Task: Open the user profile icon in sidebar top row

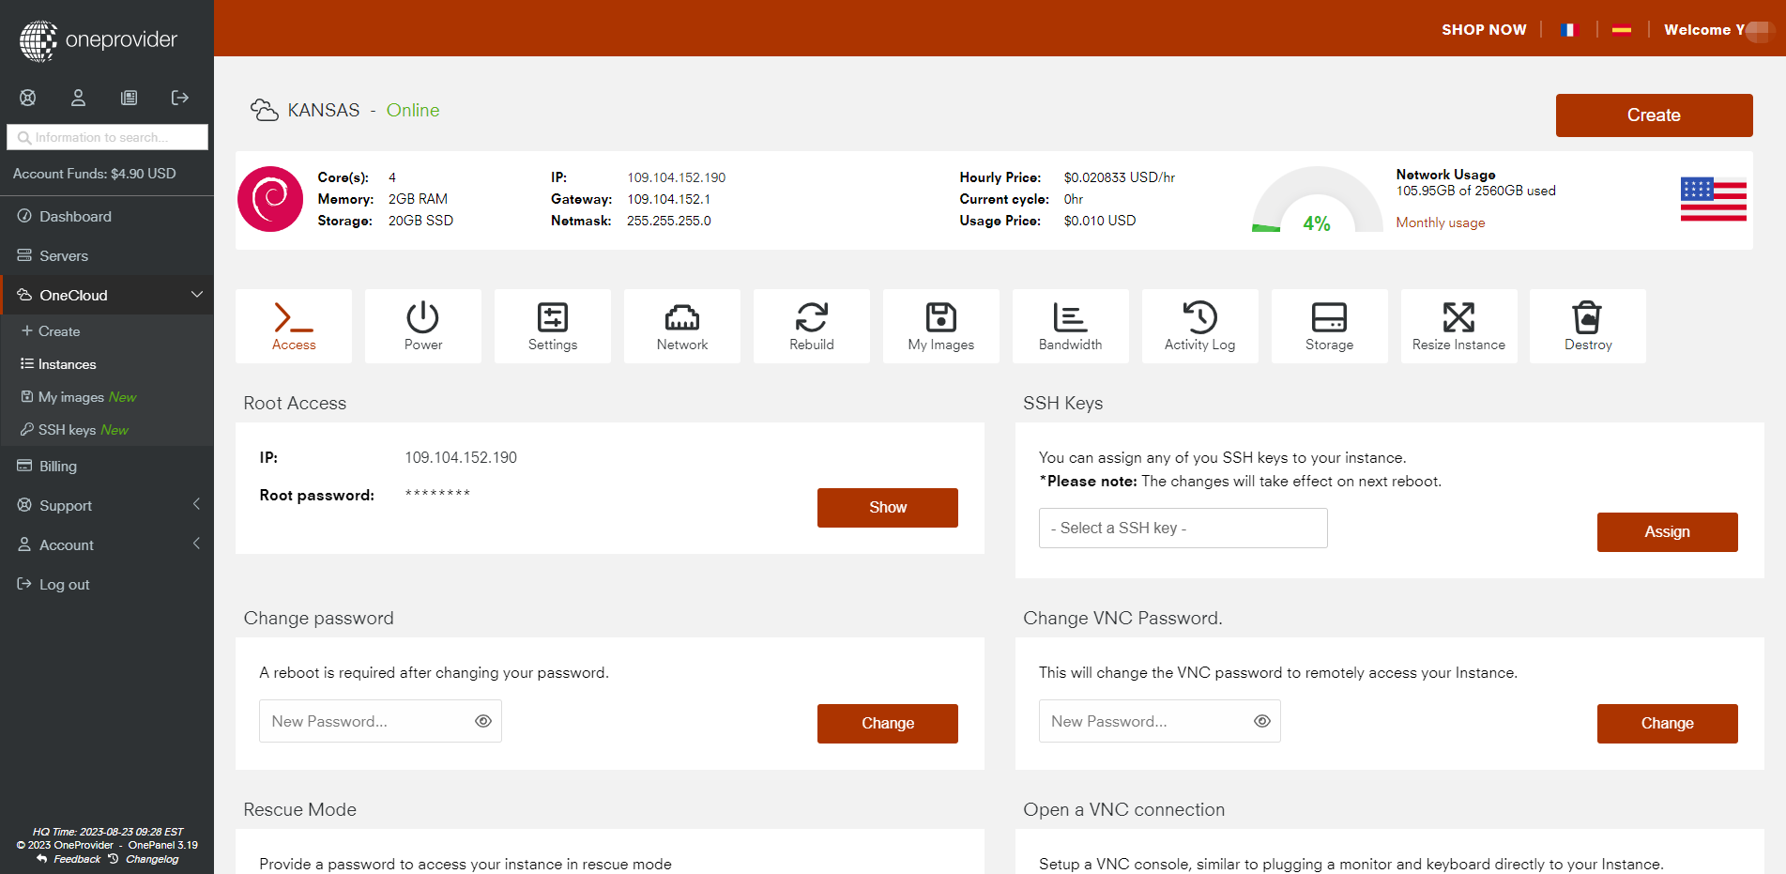Action: tap(79, 98)
